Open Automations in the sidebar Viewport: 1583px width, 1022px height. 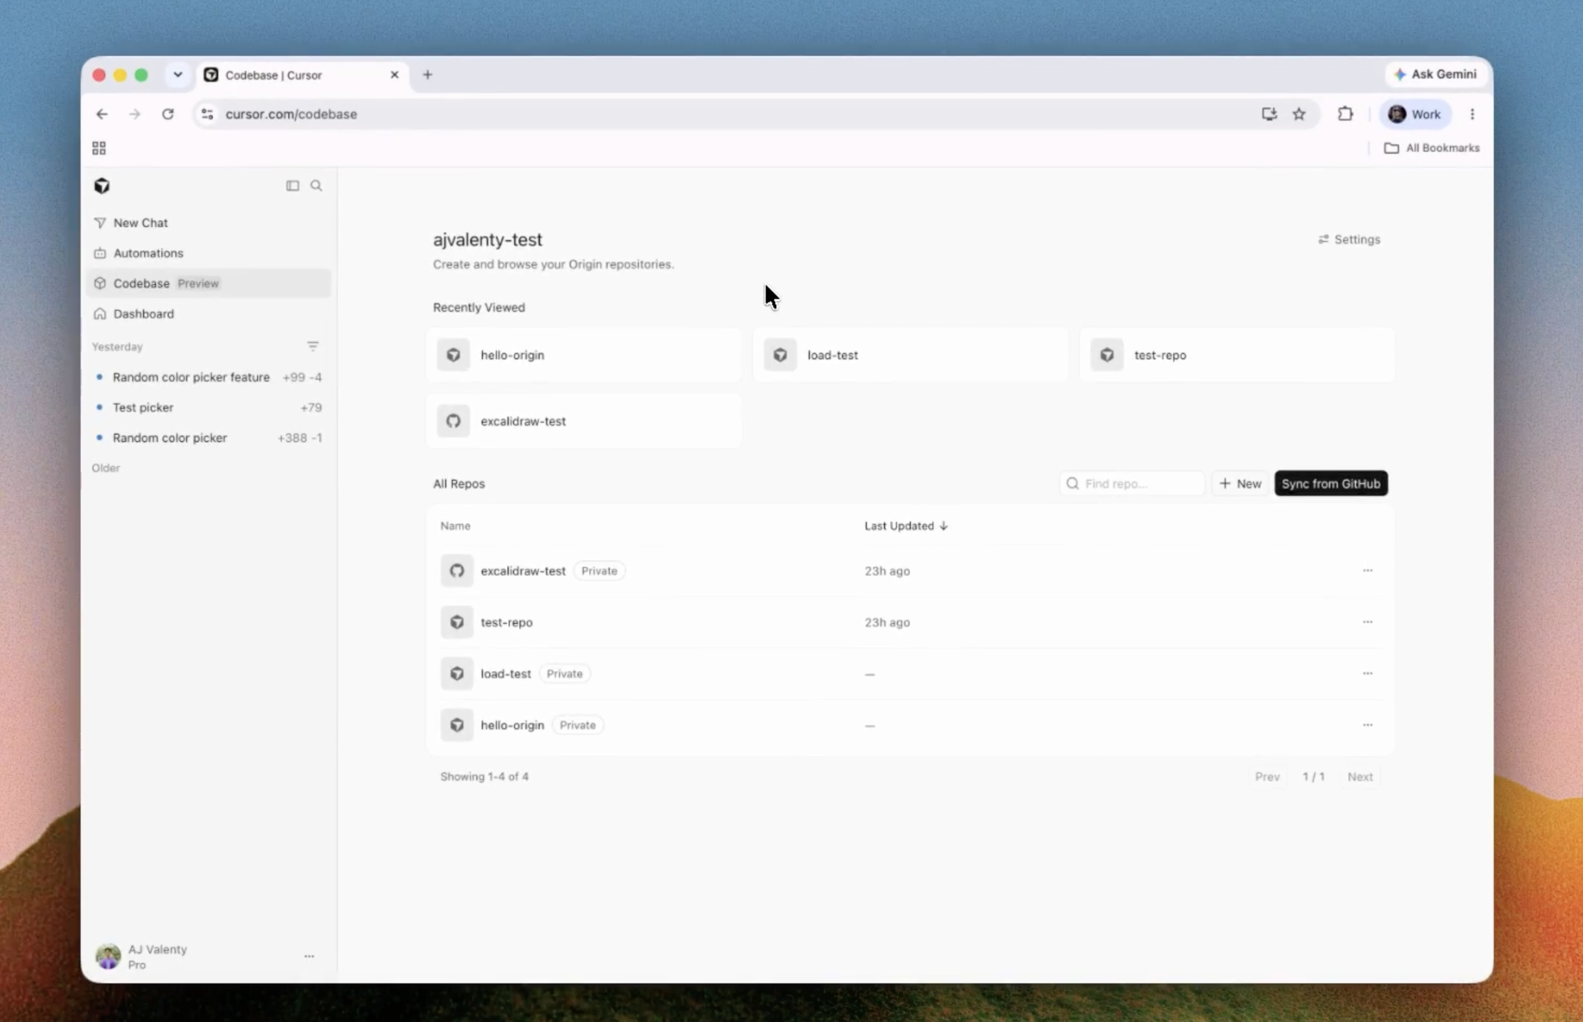(208, 253)
